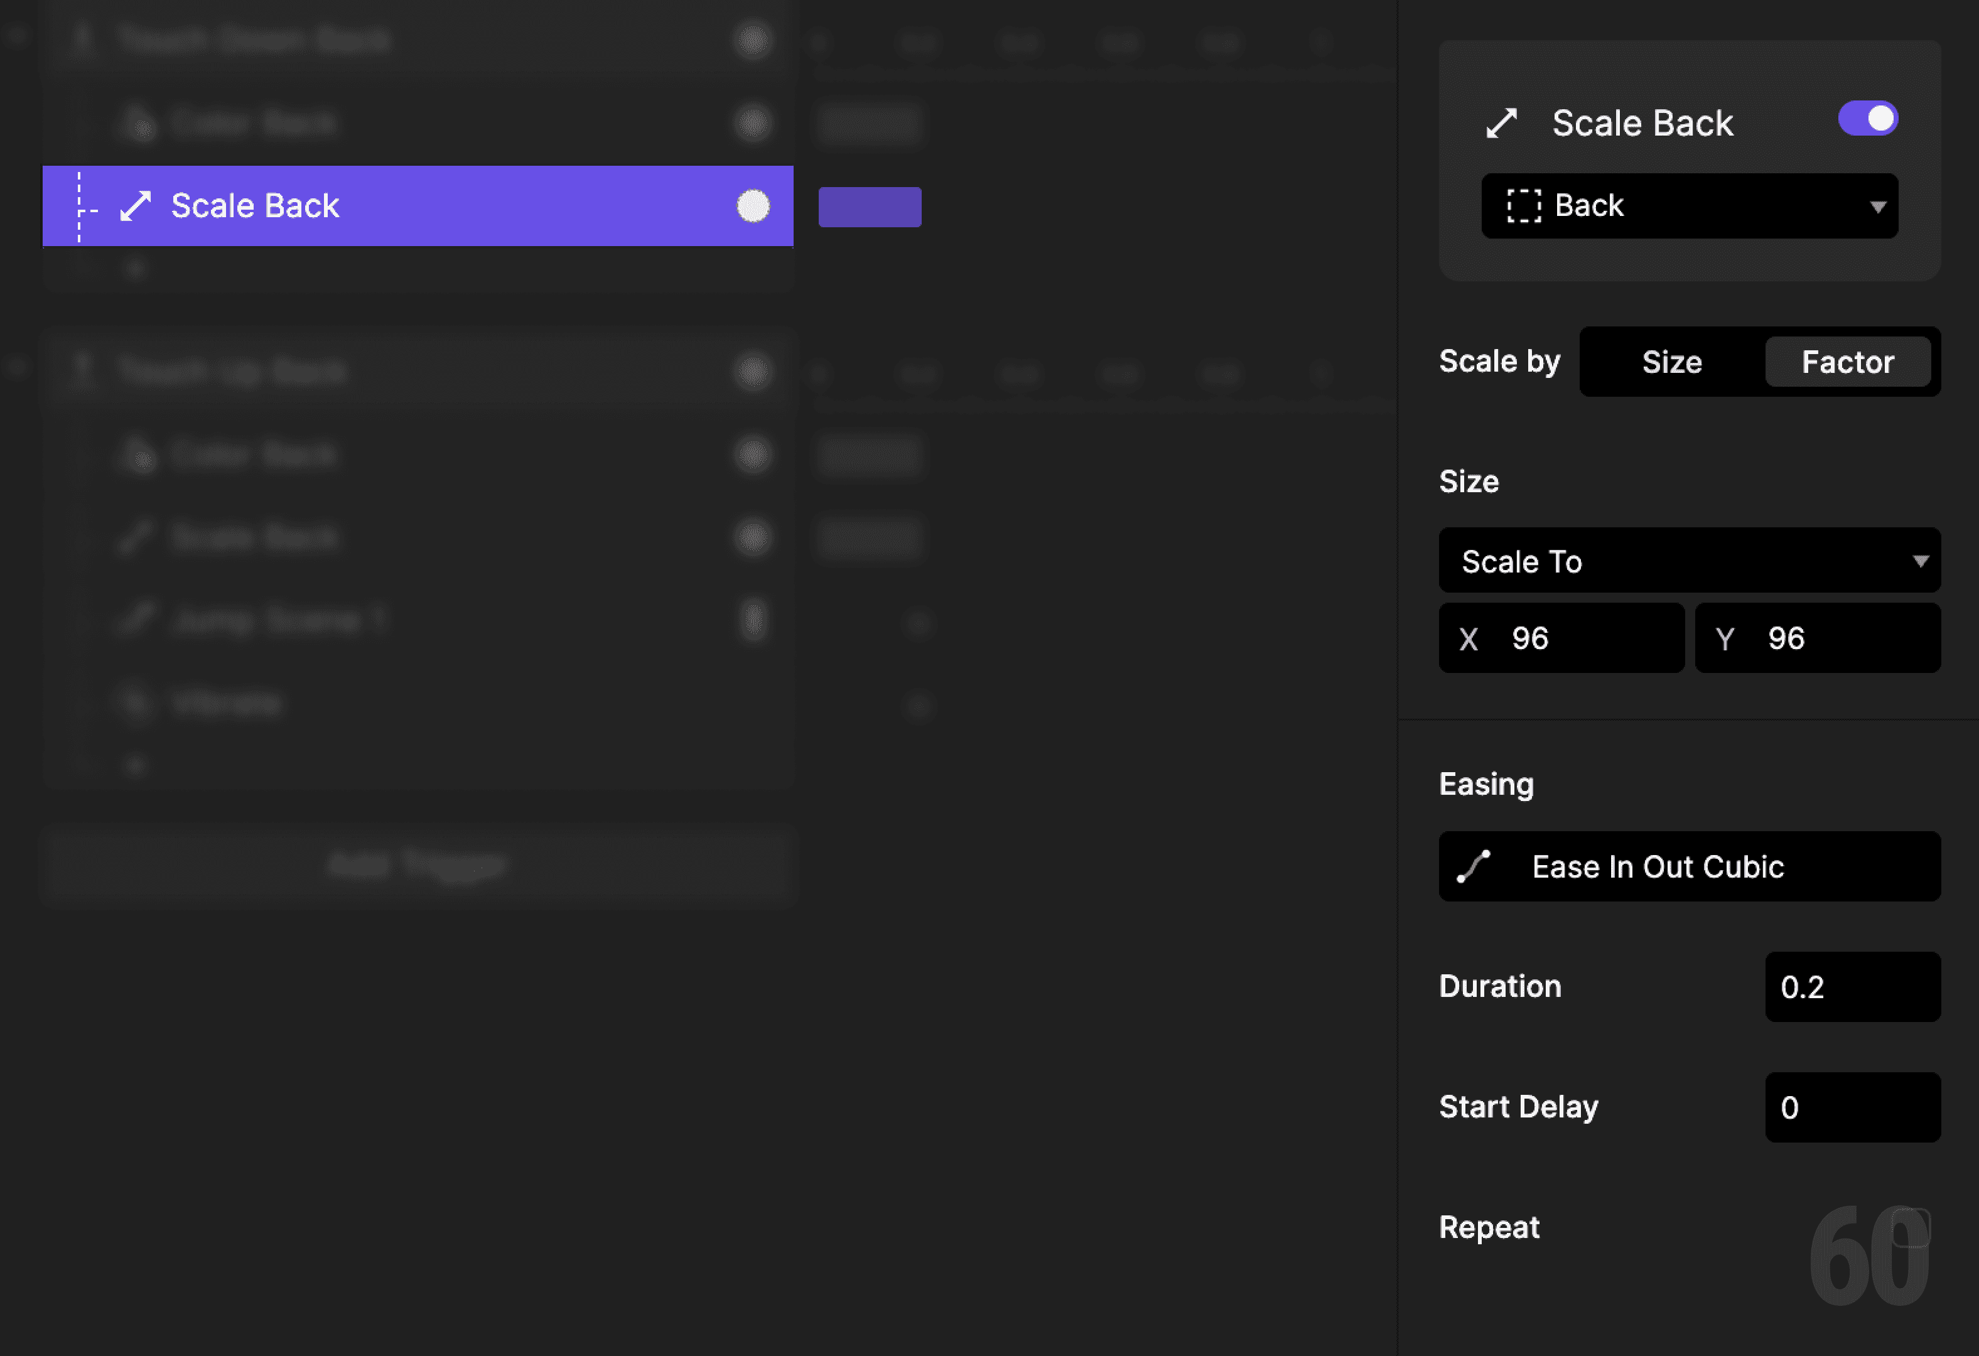The height and width of the screenshot is (1356, 1979).
Task: Open the Back layer target dropdown
Action: click(1690, 205)
